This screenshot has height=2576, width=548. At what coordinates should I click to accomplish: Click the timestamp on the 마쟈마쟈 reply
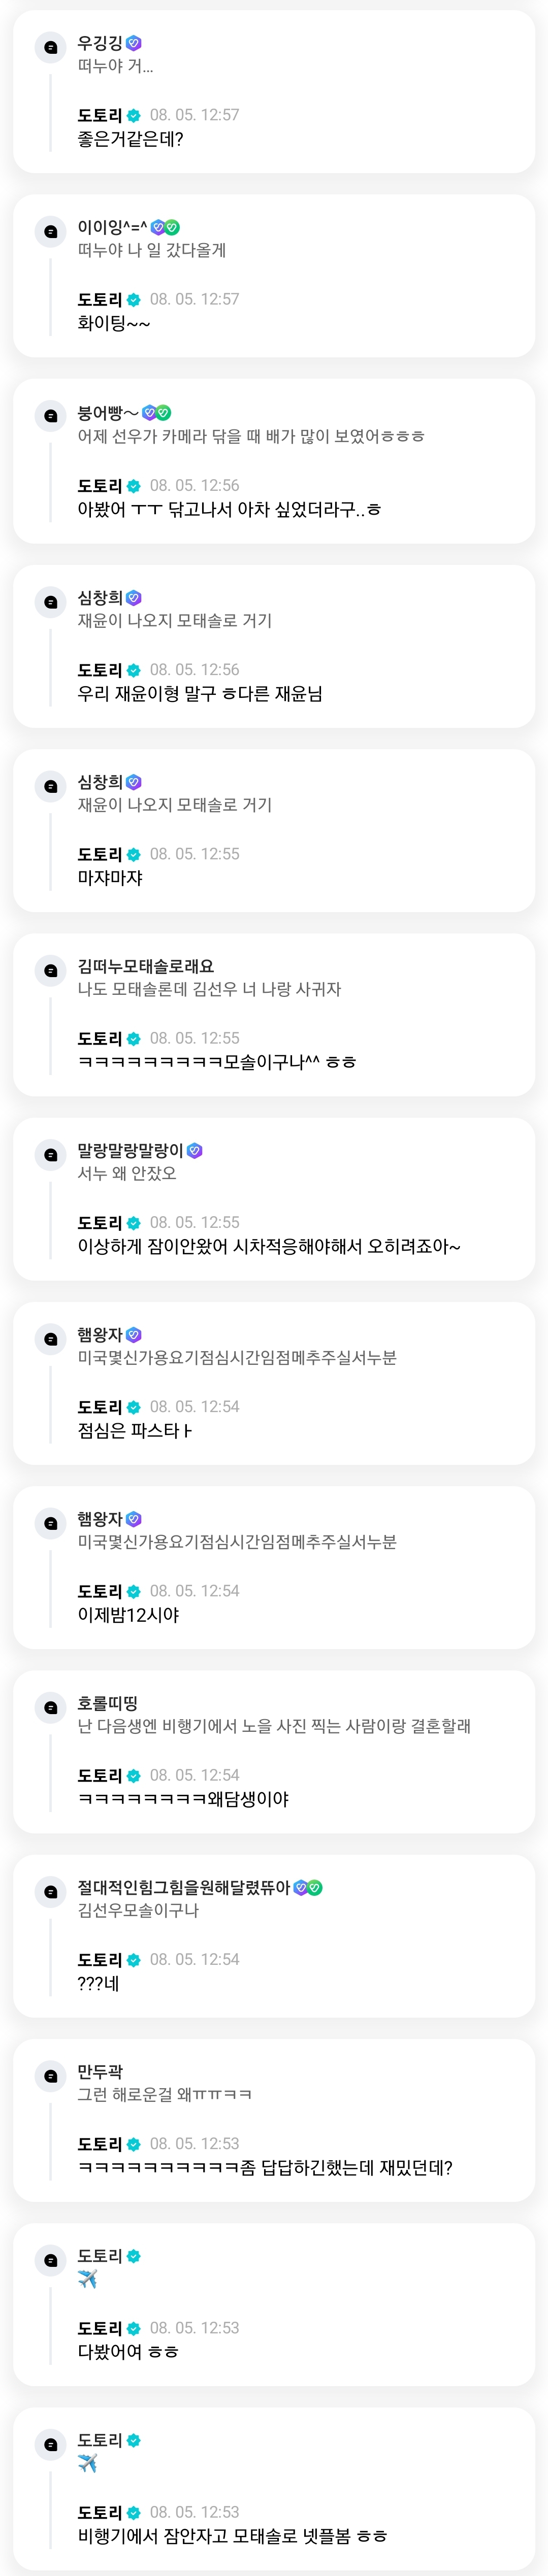click(194, 854)
